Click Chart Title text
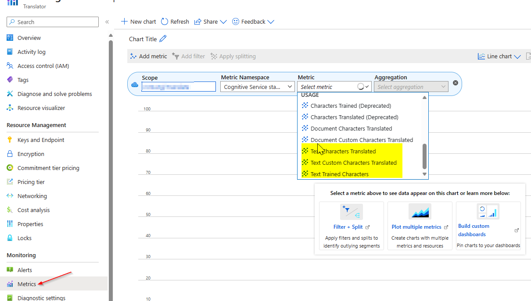The image size is (531, 301). coord(143,39)
